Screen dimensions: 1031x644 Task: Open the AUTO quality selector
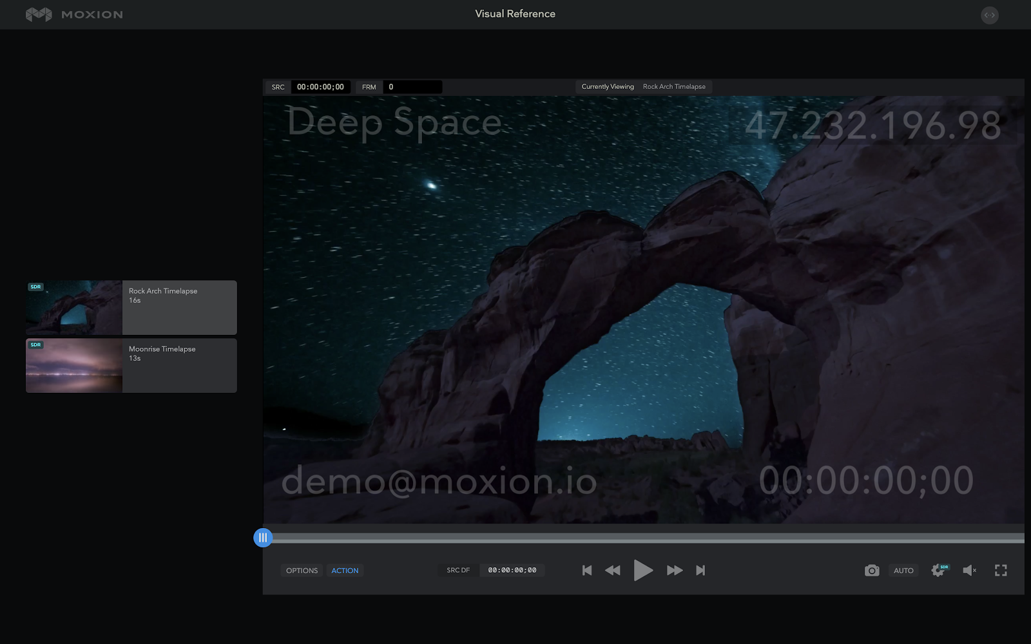point(903,571)
